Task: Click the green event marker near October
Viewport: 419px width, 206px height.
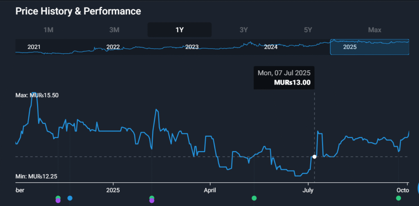Action: tap(399, 198)
